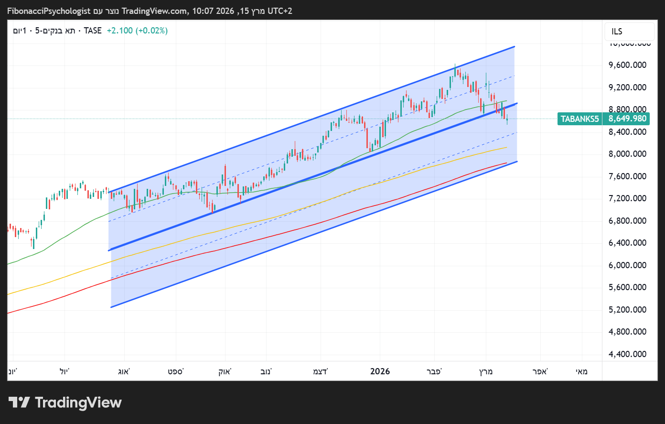The image size is (665, 424).
Task: Click the 2026 year label on time axis
Action: click(x=380, y=371)
